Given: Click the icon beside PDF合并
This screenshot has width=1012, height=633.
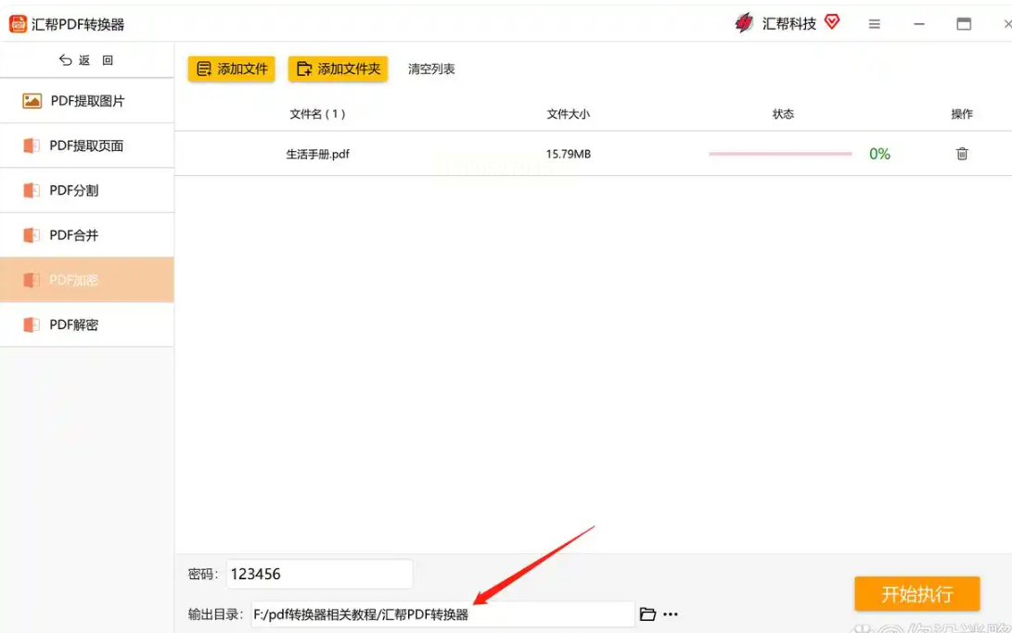Looking at the screenshot, I should coord(31,235).
